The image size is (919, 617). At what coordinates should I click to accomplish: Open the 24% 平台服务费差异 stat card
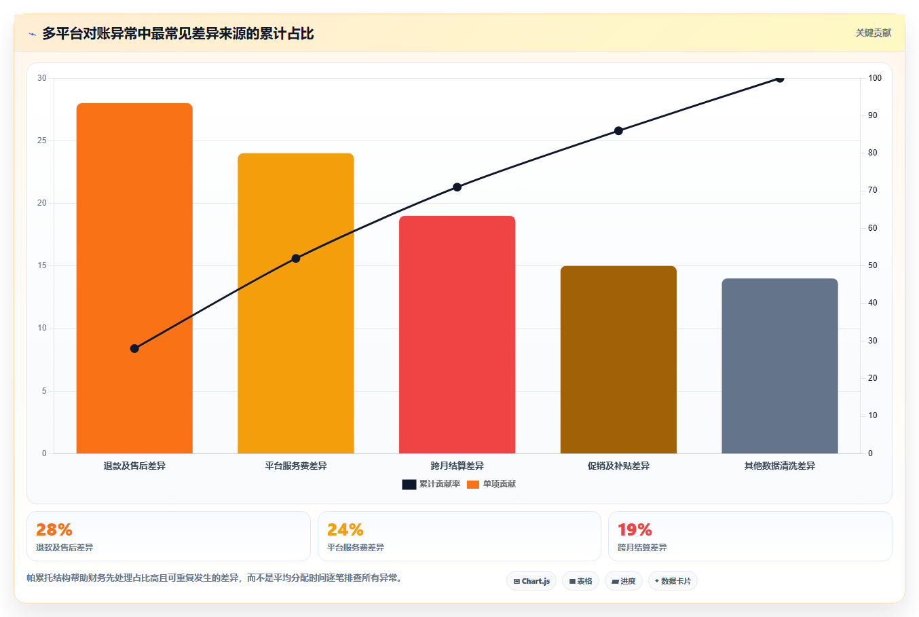tap(459, 536)
